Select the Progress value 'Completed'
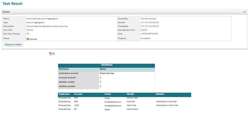 (x=145, y=38)
